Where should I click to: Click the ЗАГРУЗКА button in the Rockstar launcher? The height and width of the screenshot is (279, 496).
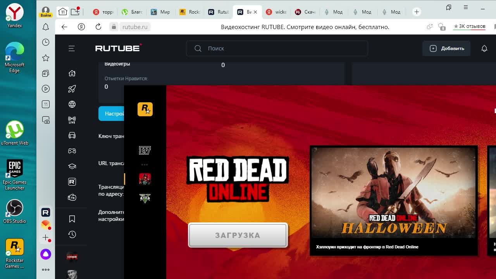click(x=238, y=235)
